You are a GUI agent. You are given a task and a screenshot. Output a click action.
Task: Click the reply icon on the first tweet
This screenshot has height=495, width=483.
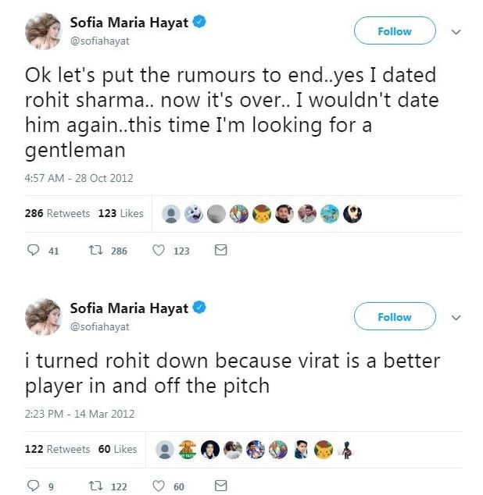[34, 251]
